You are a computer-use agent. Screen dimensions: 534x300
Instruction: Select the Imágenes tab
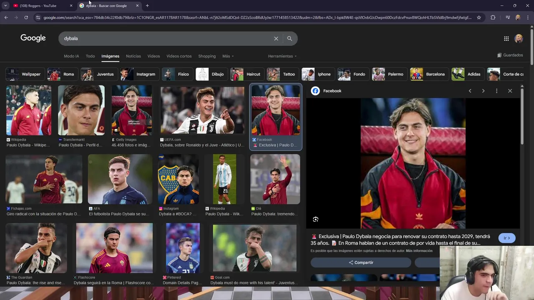pos(110,56)
